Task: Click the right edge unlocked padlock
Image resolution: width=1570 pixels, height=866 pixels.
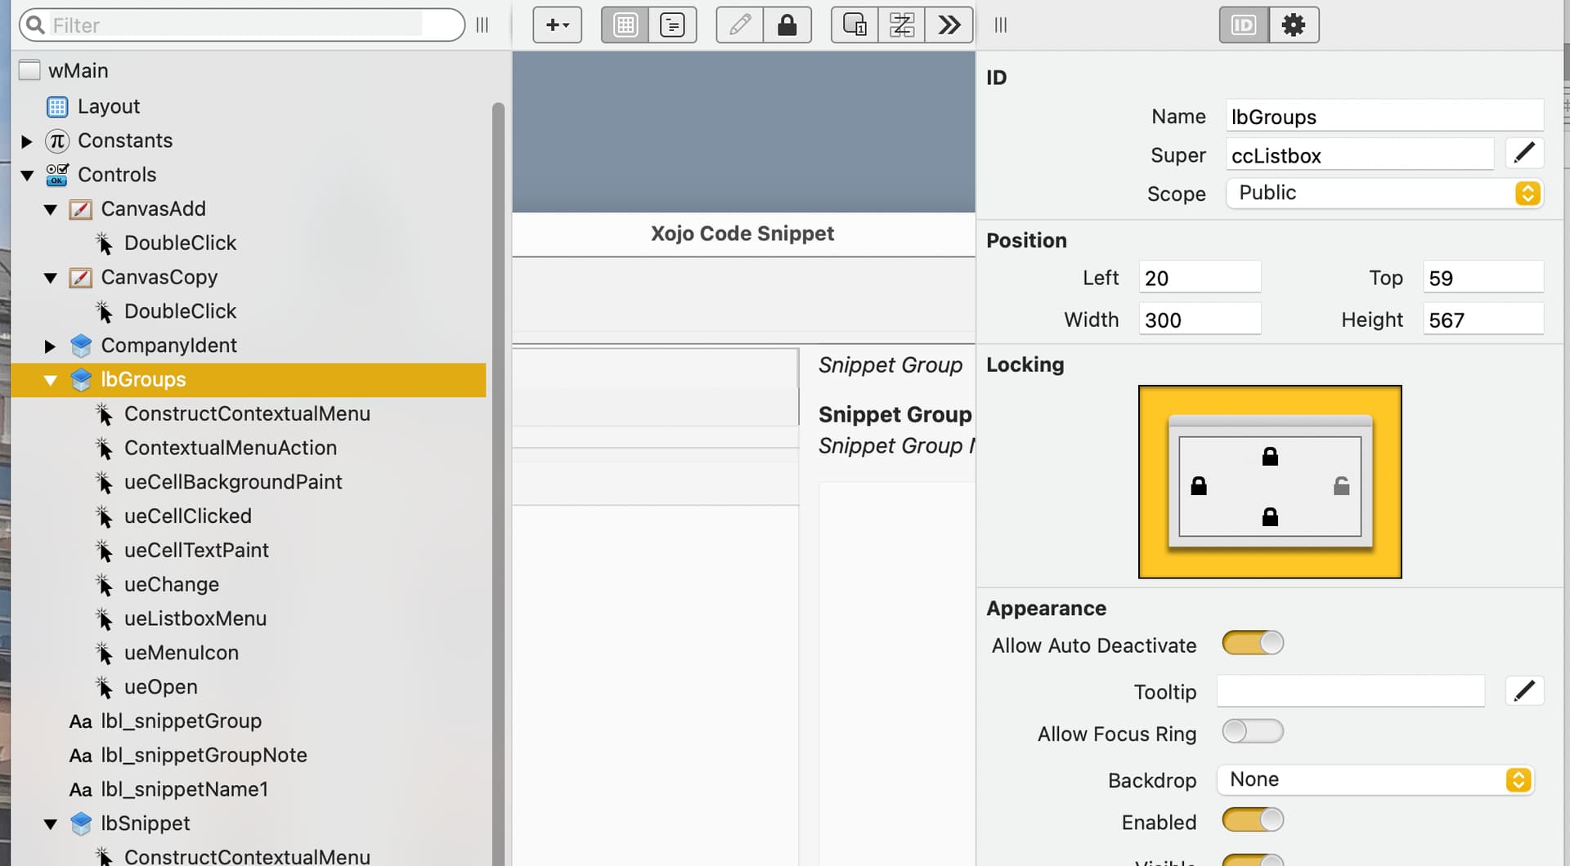Action: (1341, 487)
